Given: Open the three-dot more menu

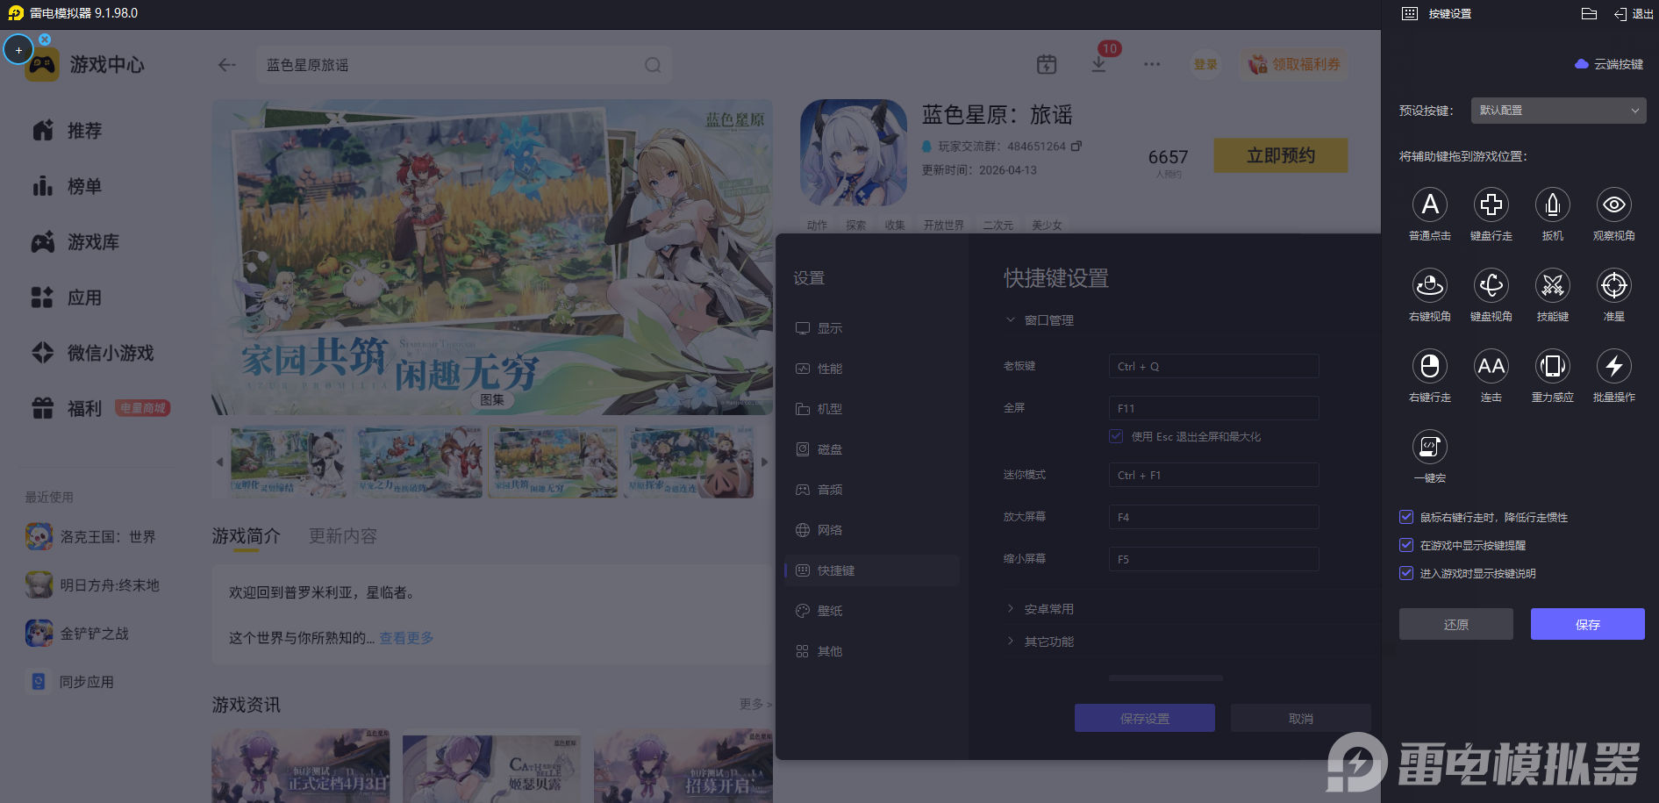Looking at the screenshot, I should point(1152,64).
